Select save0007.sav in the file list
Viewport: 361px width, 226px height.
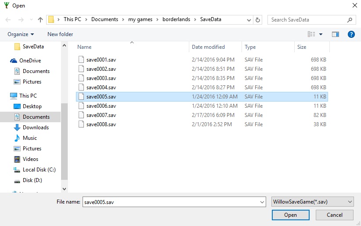[101, 115]
